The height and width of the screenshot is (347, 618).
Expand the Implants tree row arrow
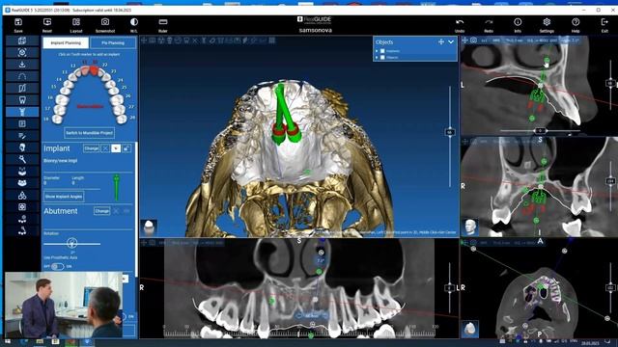(377, 51)
